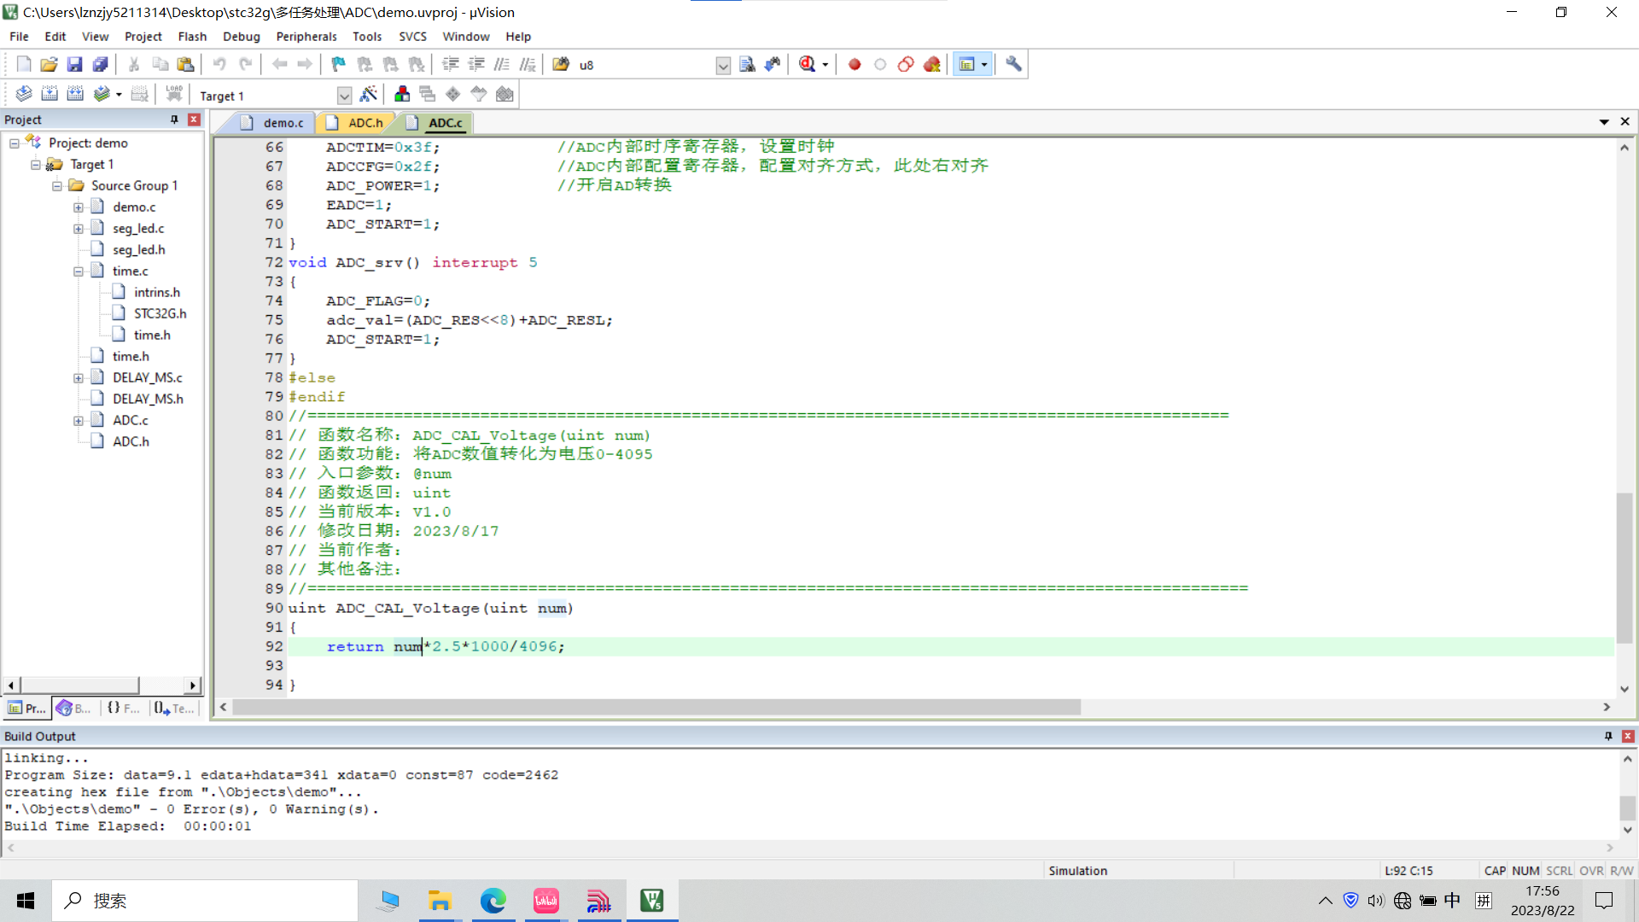1639x922 pixels.
Task: Expand the demo.c tree node
Action: pos(79,207)
